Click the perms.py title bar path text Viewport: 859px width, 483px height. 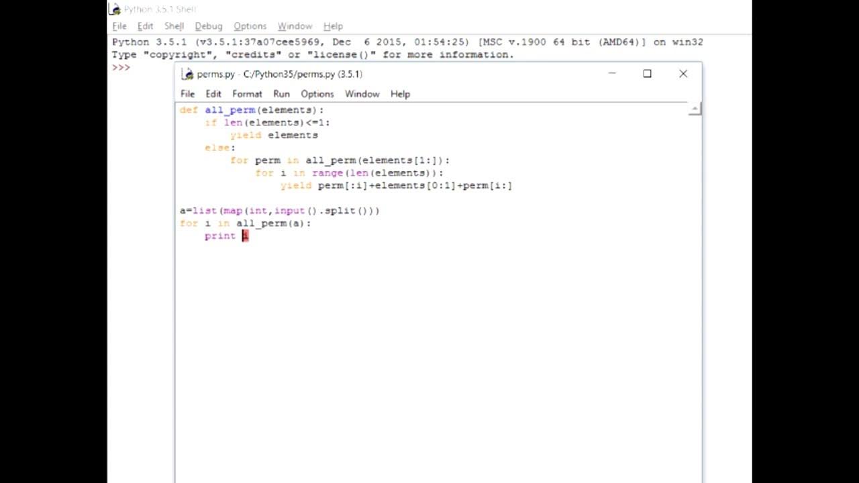tap(279, 74)
